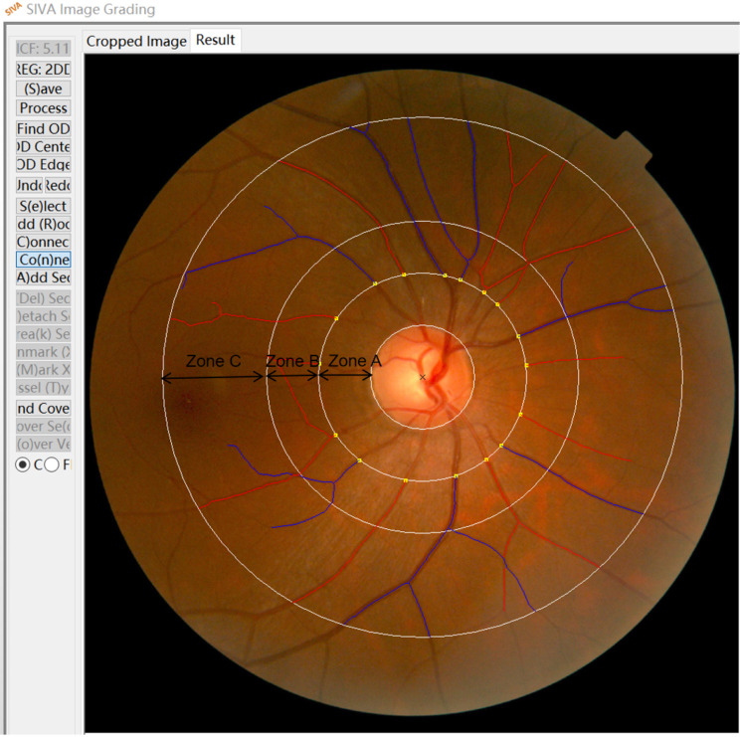This screenshot has width=740, height=737.
Task: Click the C(o)ver Vessel button
Action: point(43,445)
